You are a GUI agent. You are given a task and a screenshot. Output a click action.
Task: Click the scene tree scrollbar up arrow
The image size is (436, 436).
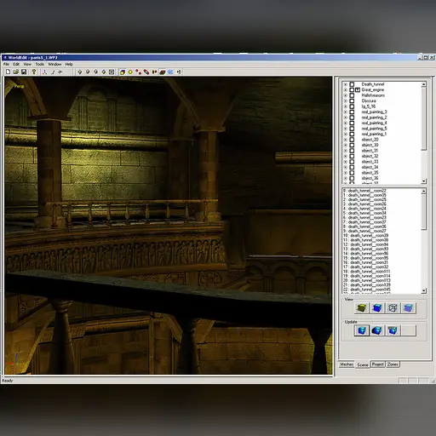(423, 84)
